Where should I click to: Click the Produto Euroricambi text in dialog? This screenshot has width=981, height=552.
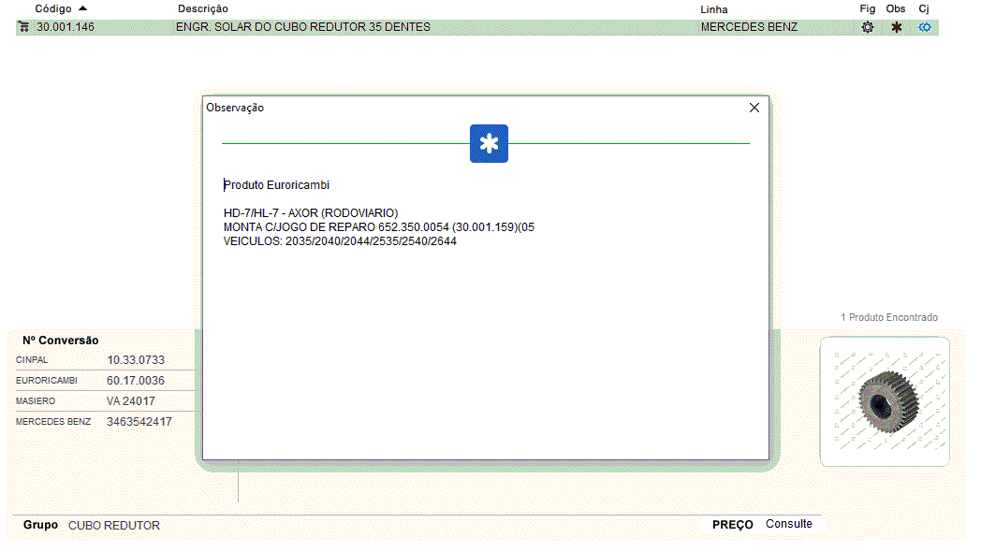(x=277, y=185)
